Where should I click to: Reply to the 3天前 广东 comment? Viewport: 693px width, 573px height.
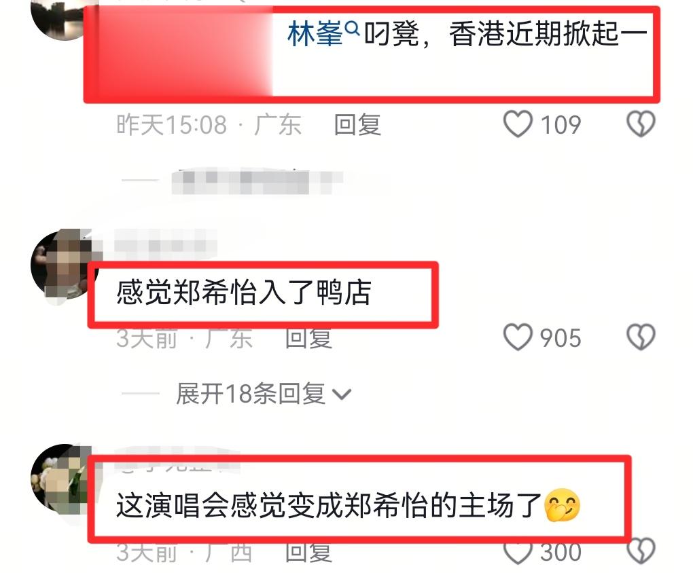click(308, 338)
